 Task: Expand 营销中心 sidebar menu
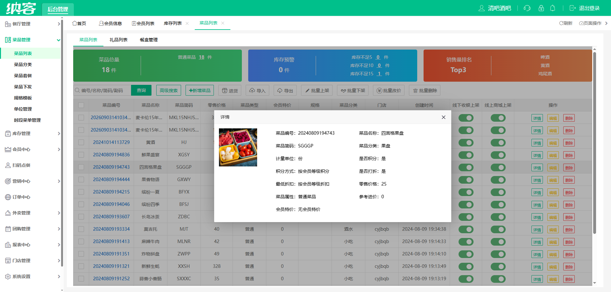tap(31, 181)
